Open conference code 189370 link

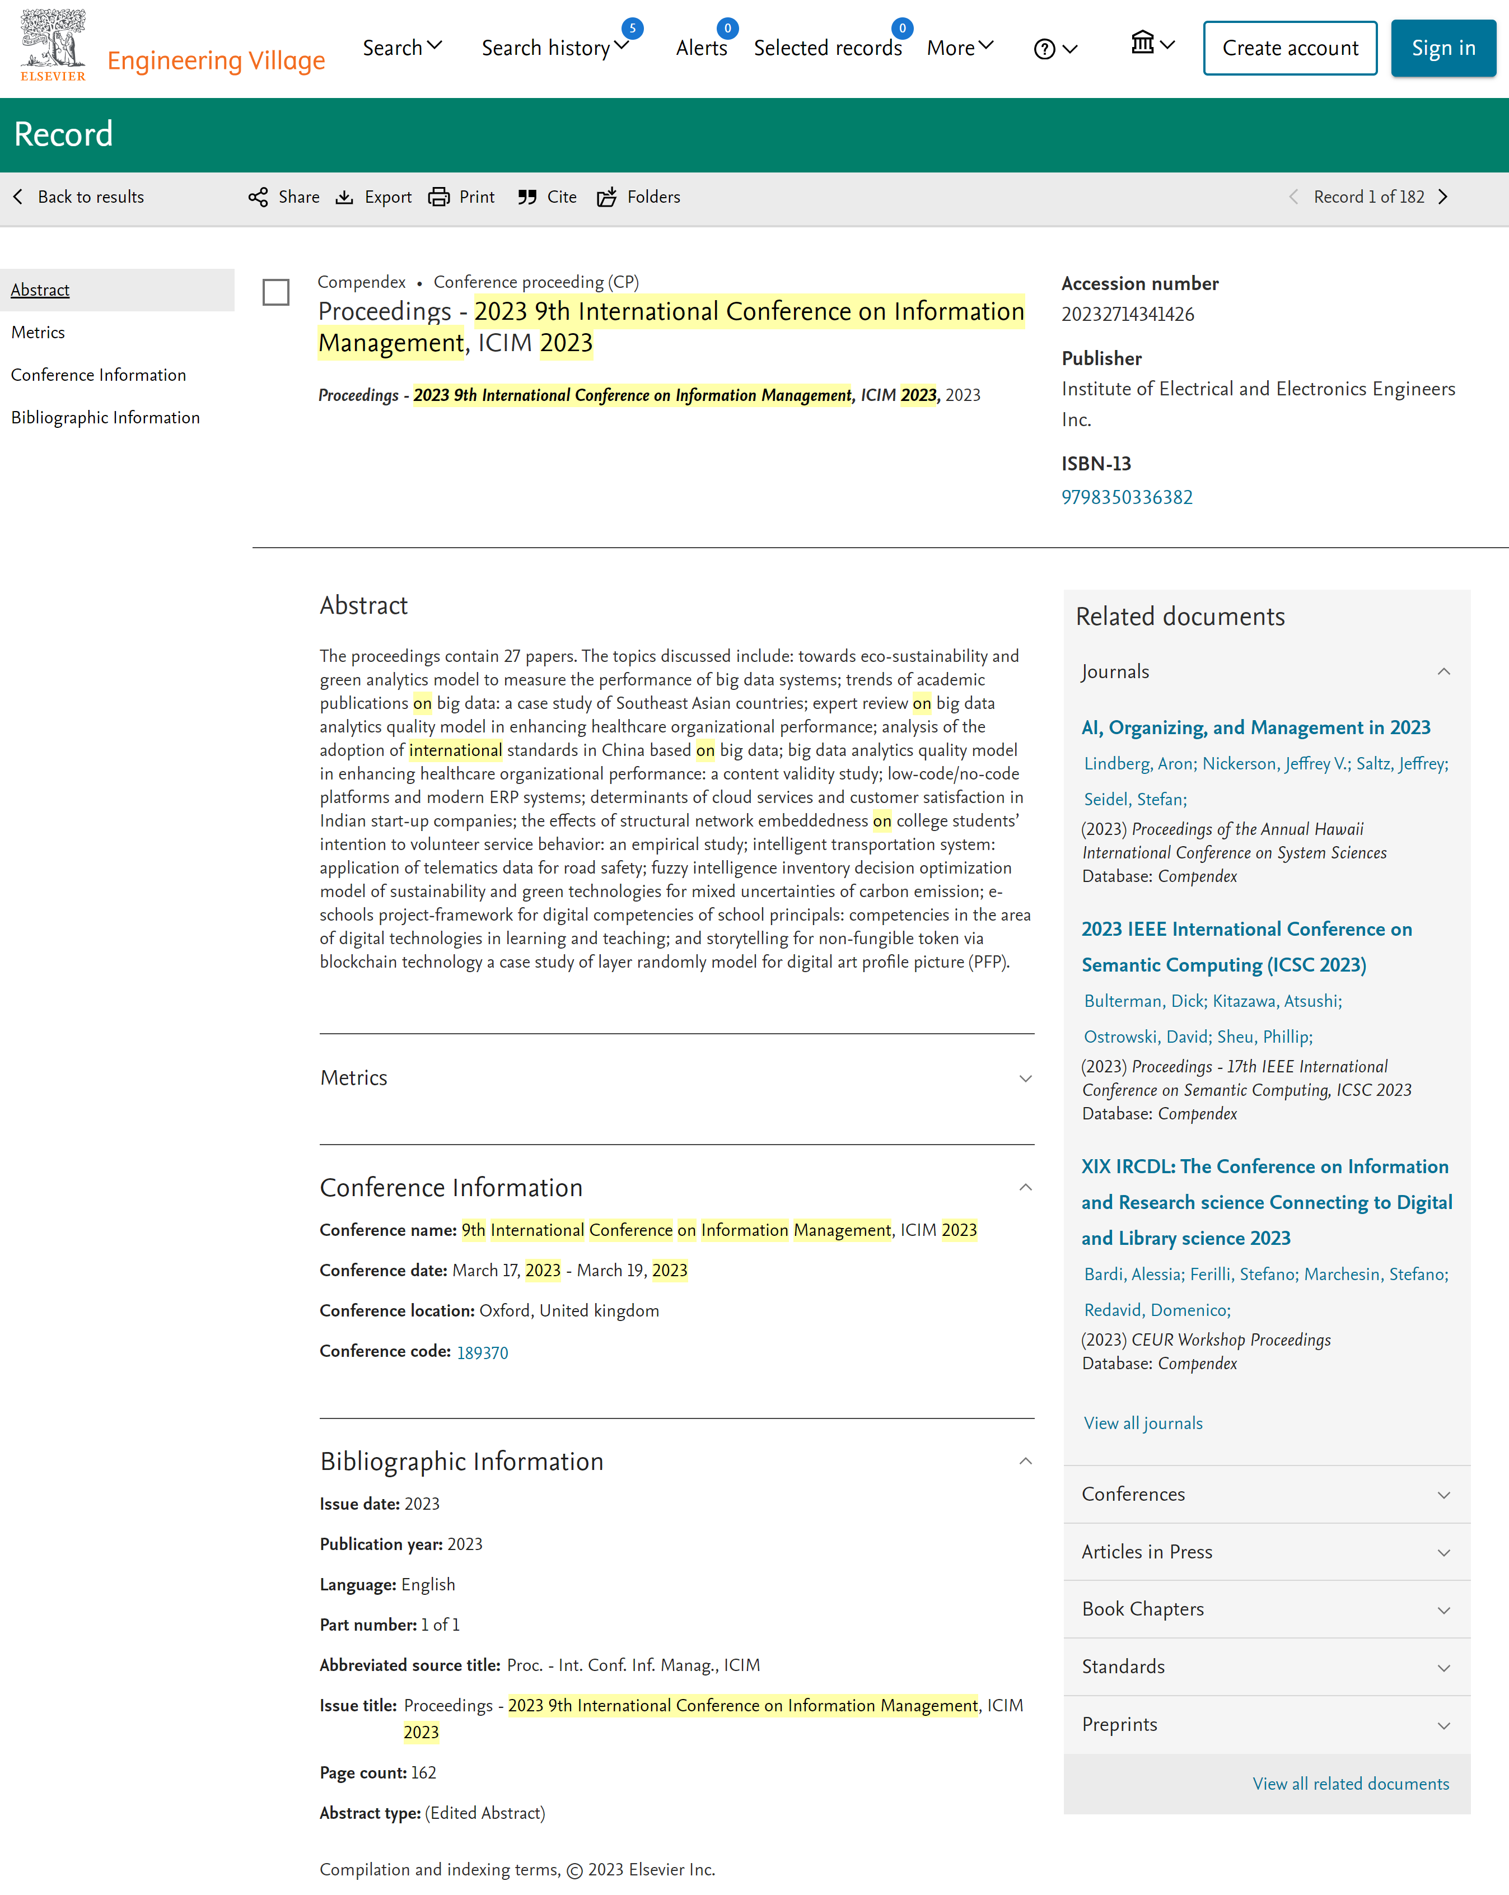[x=483, y=1353]
